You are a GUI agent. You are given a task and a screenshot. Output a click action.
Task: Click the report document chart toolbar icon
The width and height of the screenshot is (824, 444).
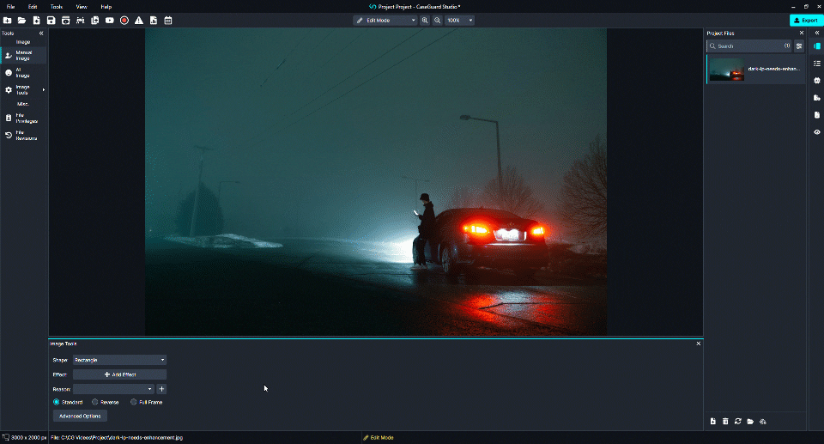(x=154, y=21)
